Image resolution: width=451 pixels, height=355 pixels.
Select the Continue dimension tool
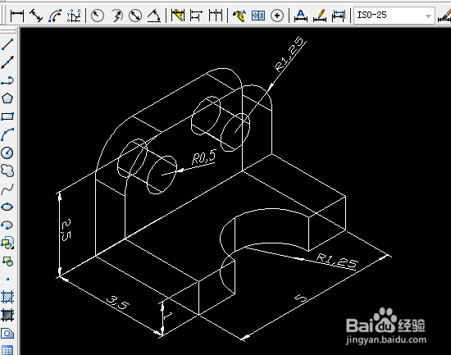(x=216, y=16)
